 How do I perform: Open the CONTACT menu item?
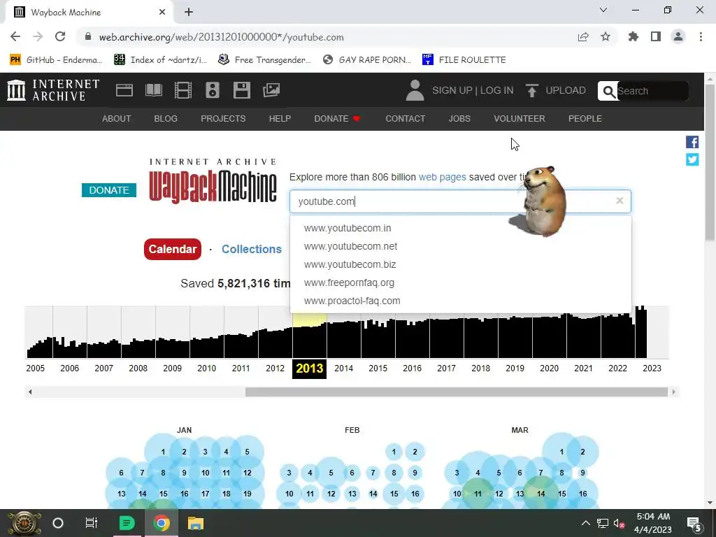click(x=405, y=119)
